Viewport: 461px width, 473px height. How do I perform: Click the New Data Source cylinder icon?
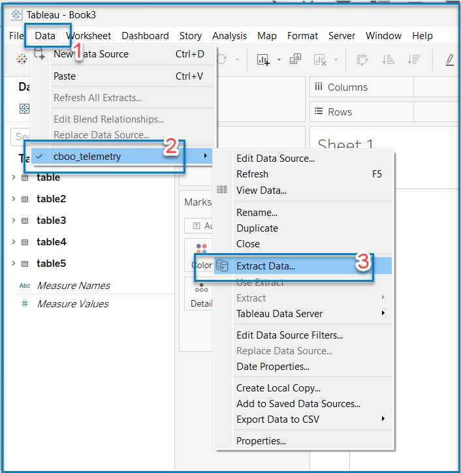[x=39, y=54]
